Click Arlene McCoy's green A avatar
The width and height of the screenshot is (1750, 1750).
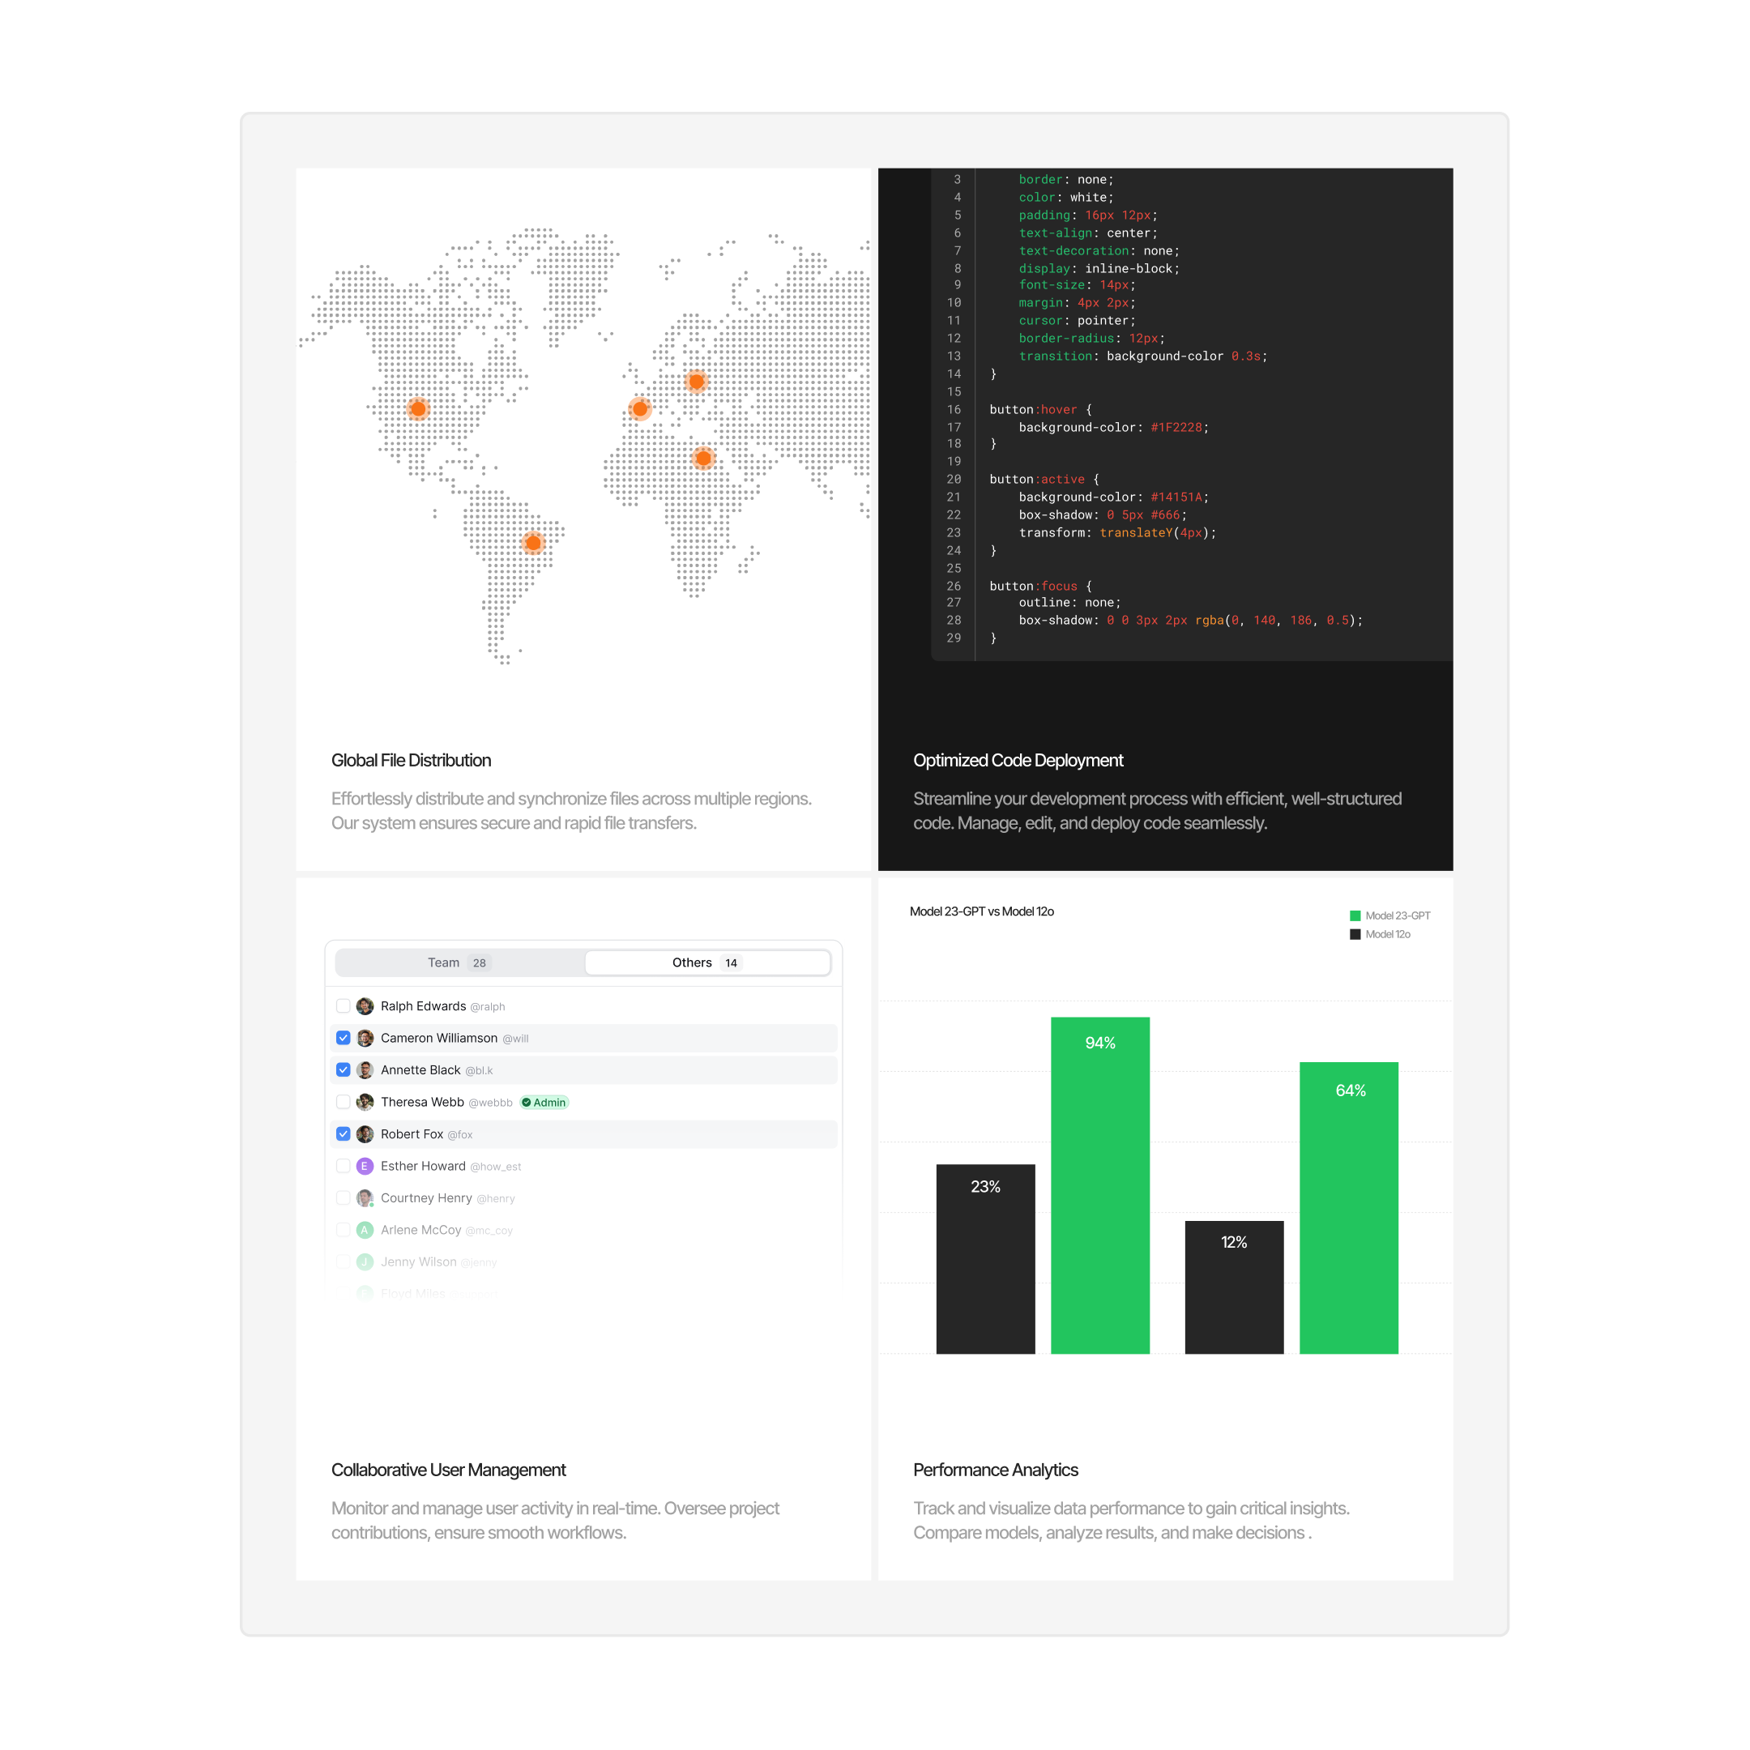[x=365, y=1230]
